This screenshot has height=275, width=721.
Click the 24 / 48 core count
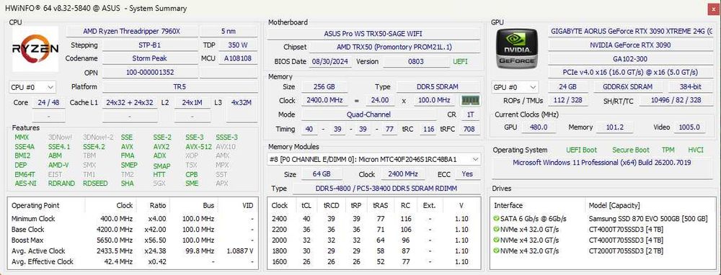click(x=48, y=102)
